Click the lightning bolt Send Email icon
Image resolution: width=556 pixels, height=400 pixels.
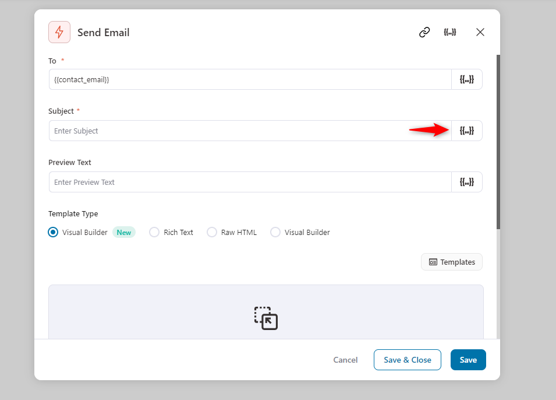[x=59, y=32]
